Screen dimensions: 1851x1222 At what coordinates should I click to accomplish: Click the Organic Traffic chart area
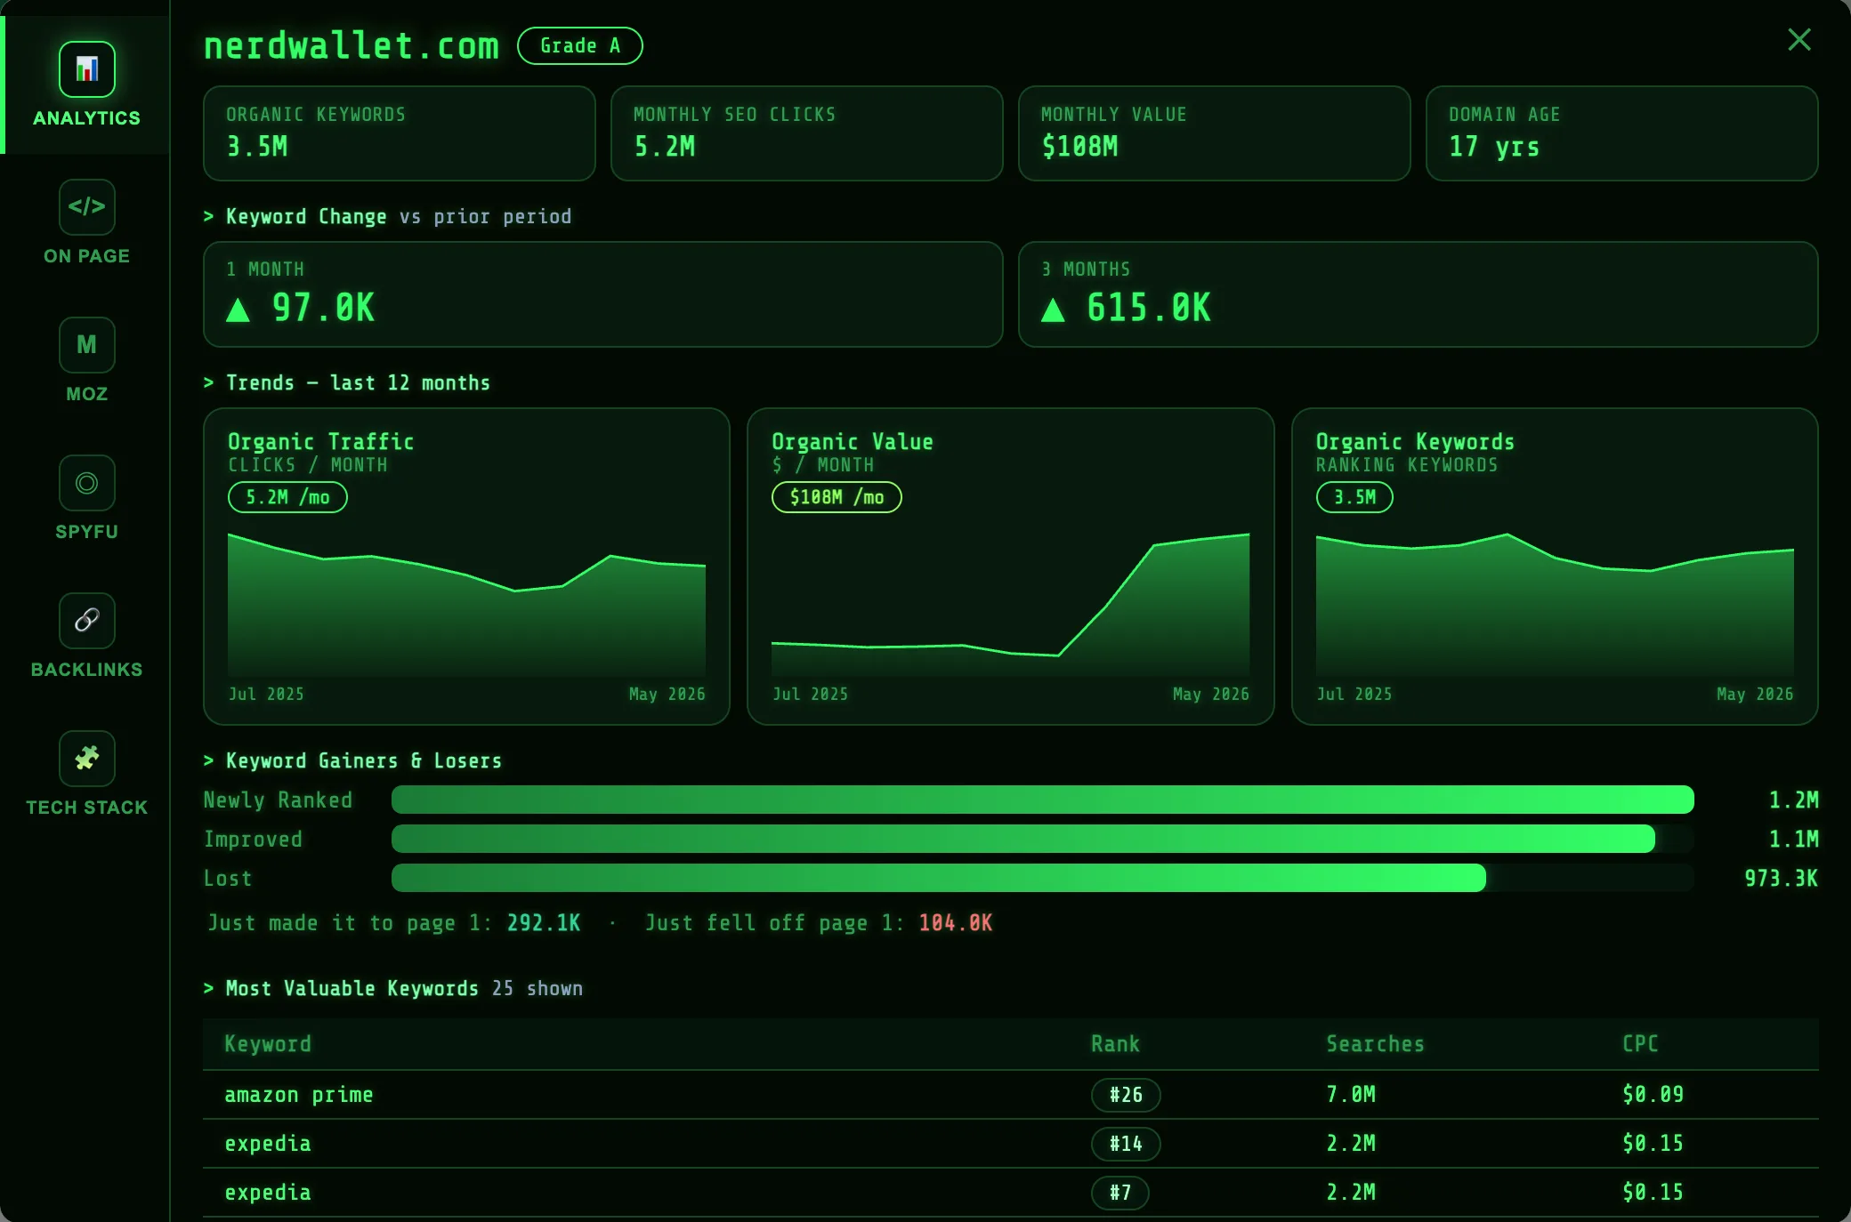(x=466, y=605)
